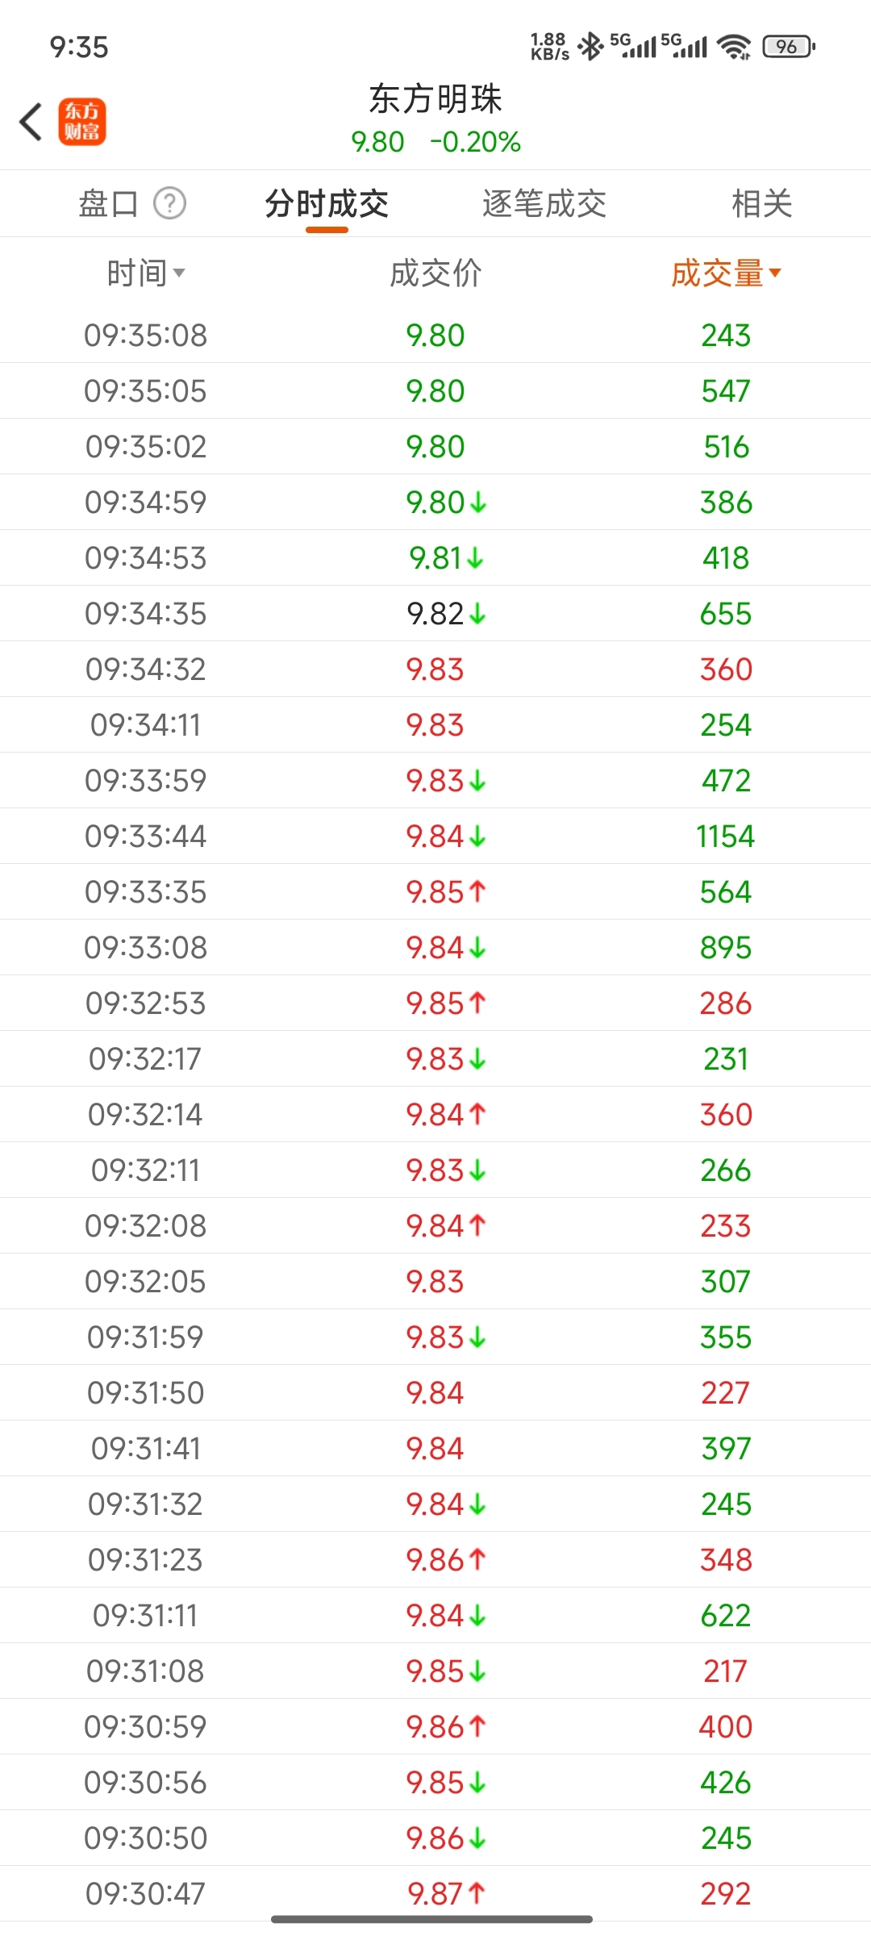871x1936 pixels.
Task: Open the 东方财富 app logo
Action: coord(81,122)
